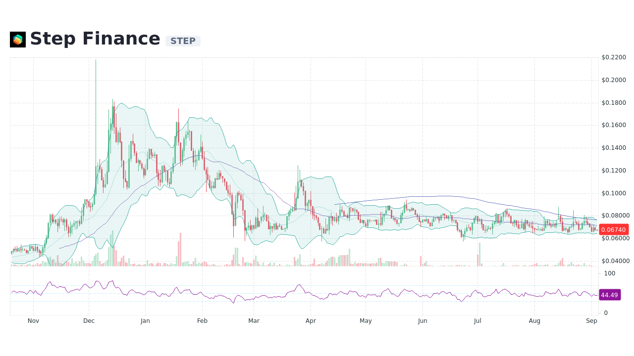Select the Nov label on the time axis

pyautogui.click(x=33, y=320)
